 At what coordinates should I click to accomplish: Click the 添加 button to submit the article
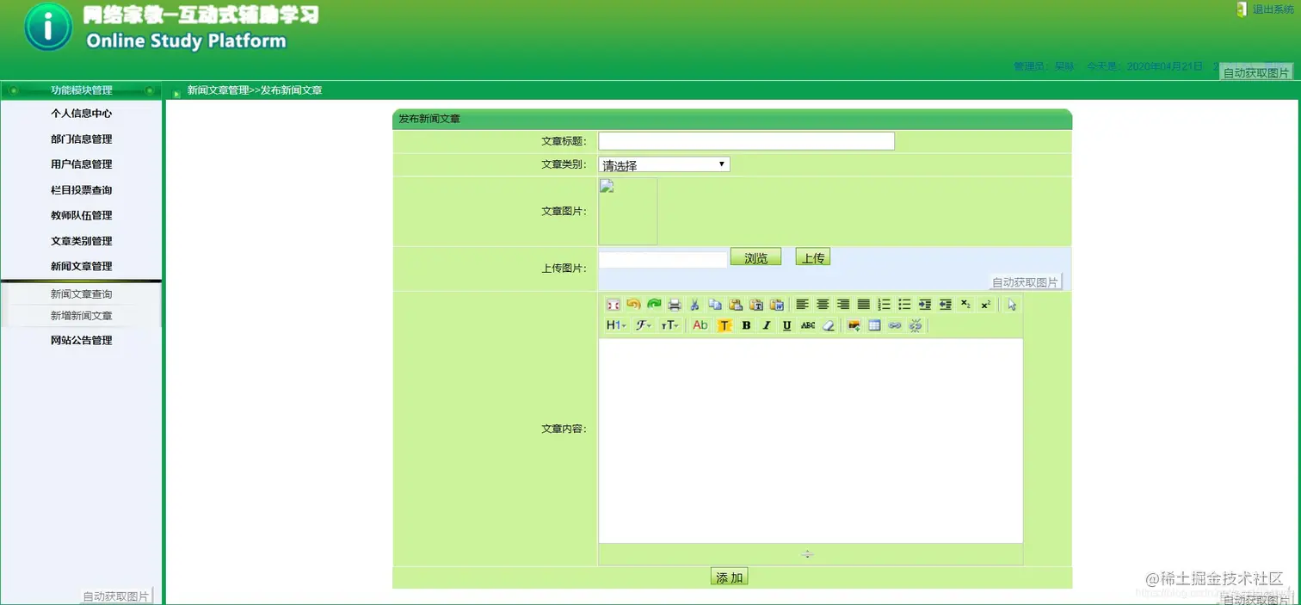(x=729, y=577)
